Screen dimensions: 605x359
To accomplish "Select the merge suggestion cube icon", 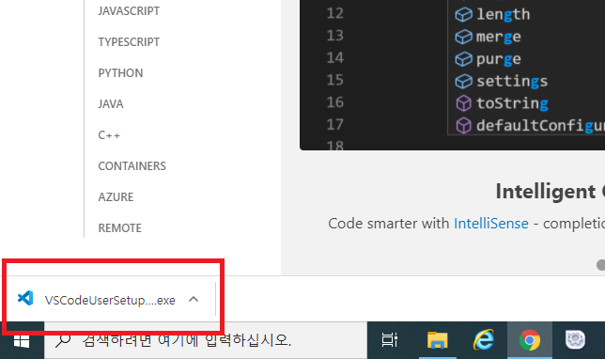I will click(463, 37).
